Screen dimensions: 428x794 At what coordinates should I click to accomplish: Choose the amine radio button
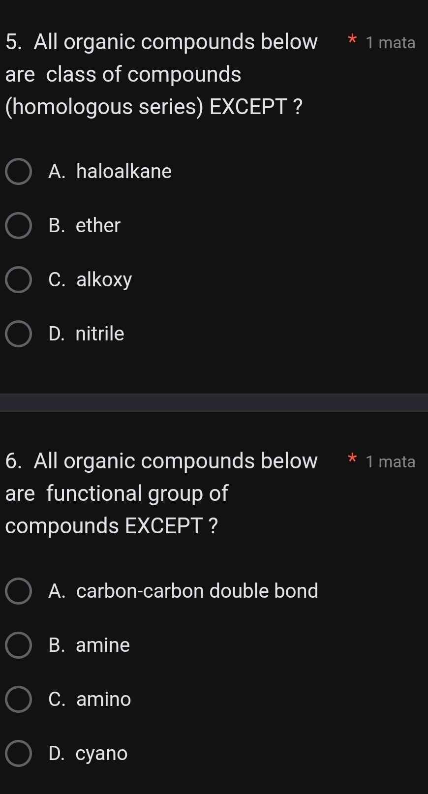(x=19, y=645)
